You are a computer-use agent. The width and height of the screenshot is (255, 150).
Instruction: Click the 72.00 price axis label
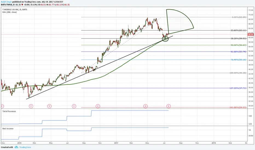pos(251,10)
